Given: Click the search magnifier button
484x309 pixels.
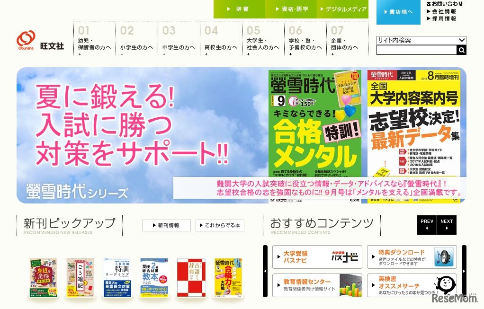Looking at the screenshot, I should pos(461,50).
